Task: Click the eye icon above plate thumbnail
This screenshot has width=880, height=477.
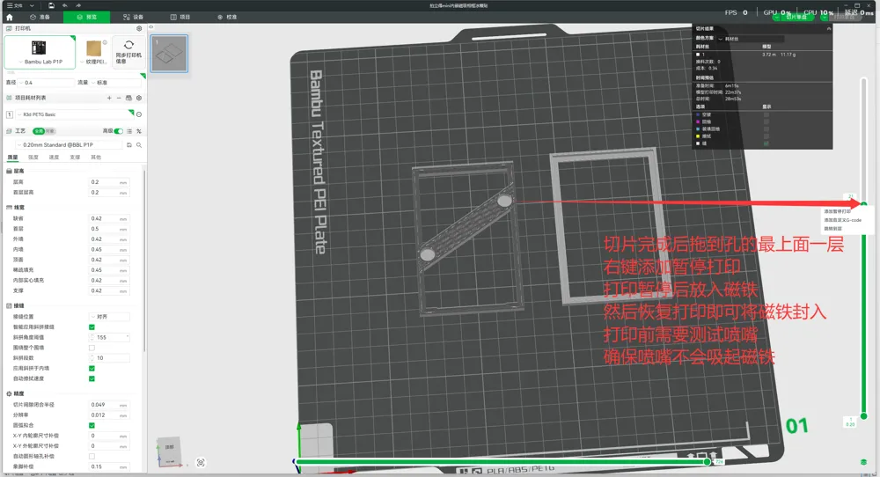Action: (x=151, y=27)
